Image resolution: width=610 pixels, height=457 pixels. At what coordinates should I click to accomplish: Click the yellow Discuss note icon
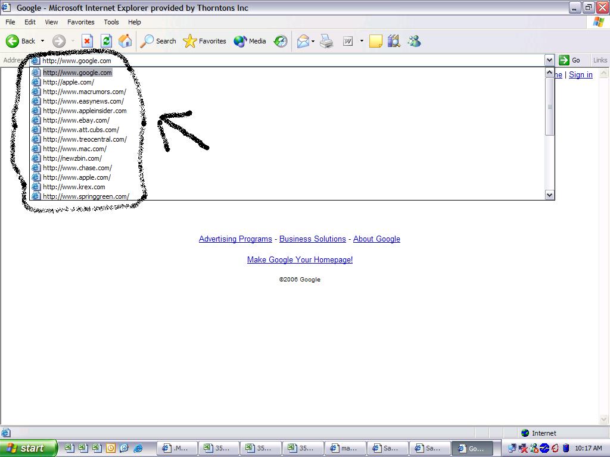click(375, 41)
